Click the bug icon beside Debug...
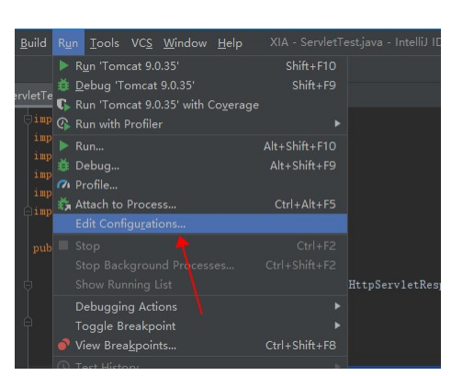The image size is (474, 376). click(63, 165)
